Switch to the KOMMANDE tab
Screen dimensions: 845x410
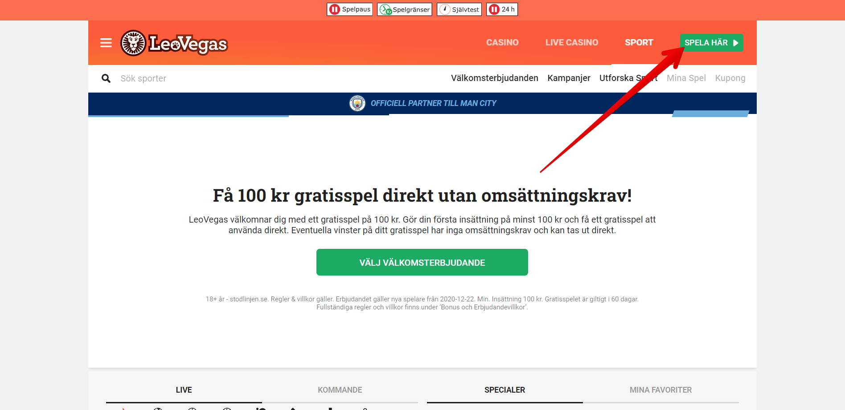tap(340, 390)
